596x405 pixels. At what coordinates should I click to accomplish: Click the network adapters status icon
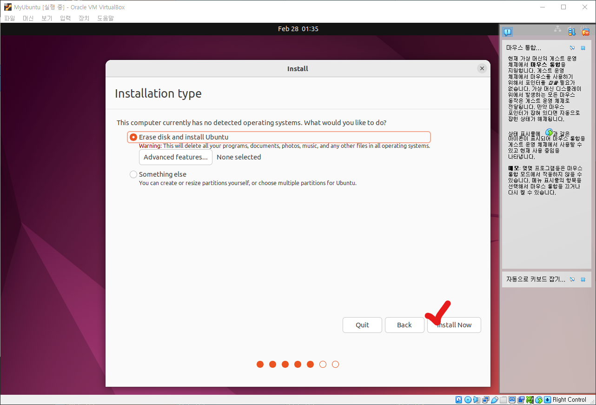click(486, 400)
